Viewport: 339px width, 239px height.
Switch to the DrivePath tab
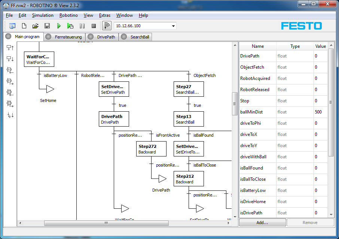pyautogui.click(x=102, y=37)
